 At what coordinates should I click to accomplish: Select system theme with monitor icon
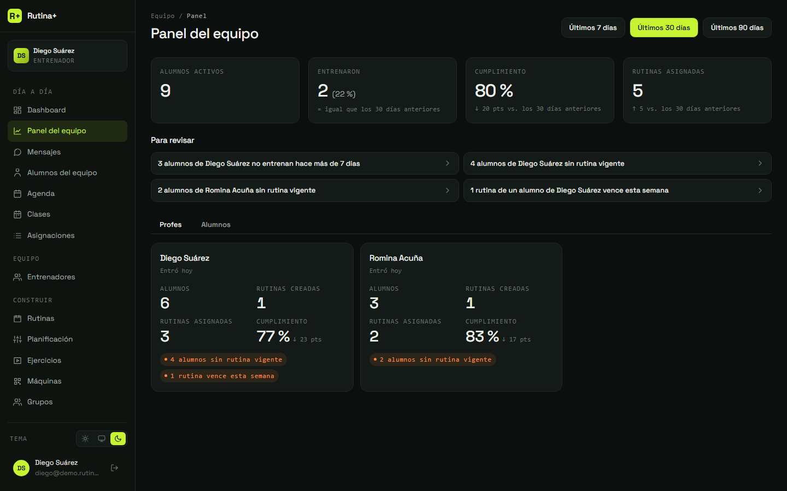pos(102,439)
